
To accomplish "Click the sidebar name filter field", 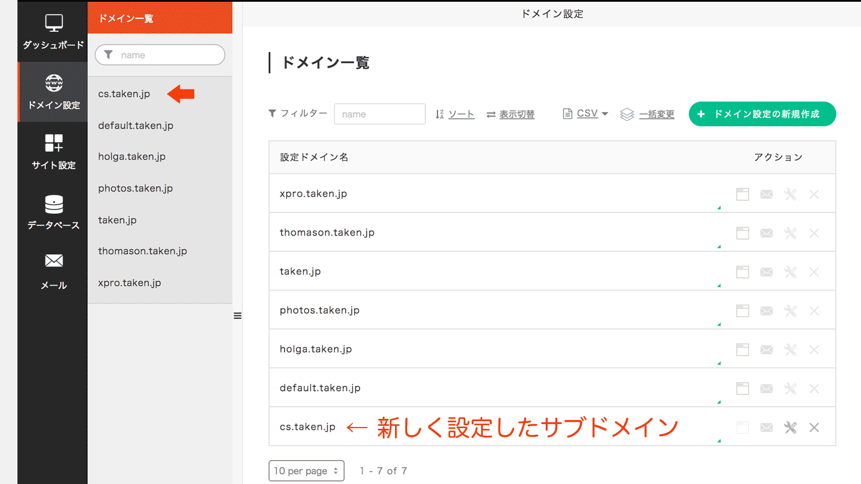I will tap(160, 55).
